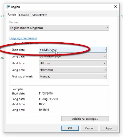Close the Region dialog

pos(115,7)
